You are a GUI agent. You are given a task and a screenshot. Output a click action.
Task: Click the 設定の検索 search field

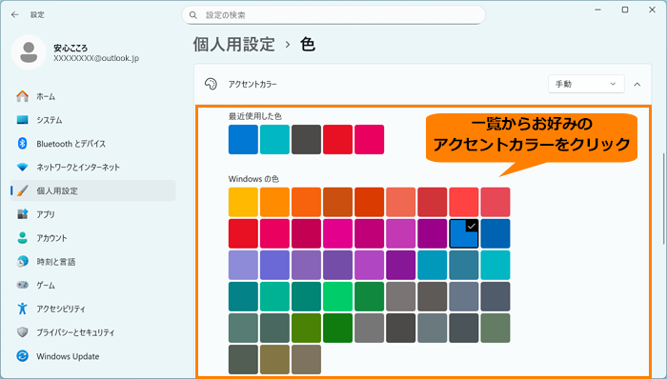[x=333, y=15]
